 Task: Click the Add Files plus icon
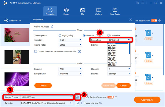[x=6, y=21]
